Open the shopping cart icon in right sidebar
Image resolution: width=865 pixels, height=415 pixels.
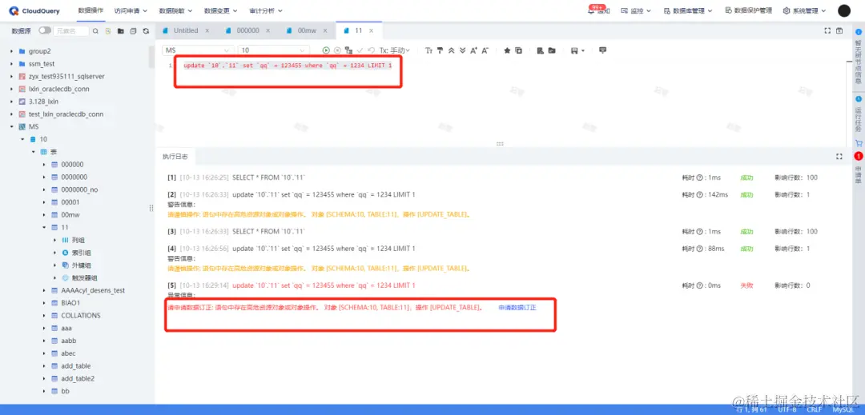coord(859,143)
